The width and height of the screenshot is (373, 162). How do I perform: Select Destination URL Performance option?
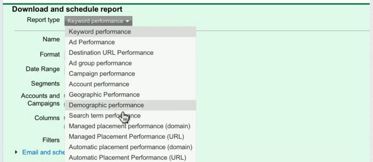[130, 53]
